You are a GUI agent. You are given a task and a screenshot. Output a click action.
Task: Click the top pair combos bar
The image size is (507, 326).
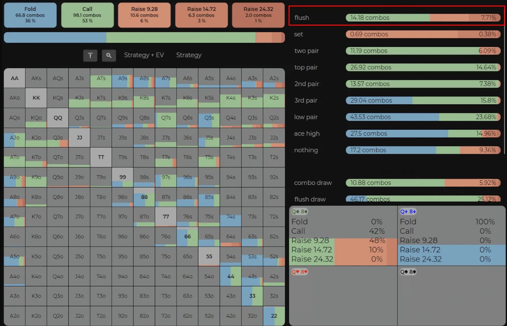(423, 67)
